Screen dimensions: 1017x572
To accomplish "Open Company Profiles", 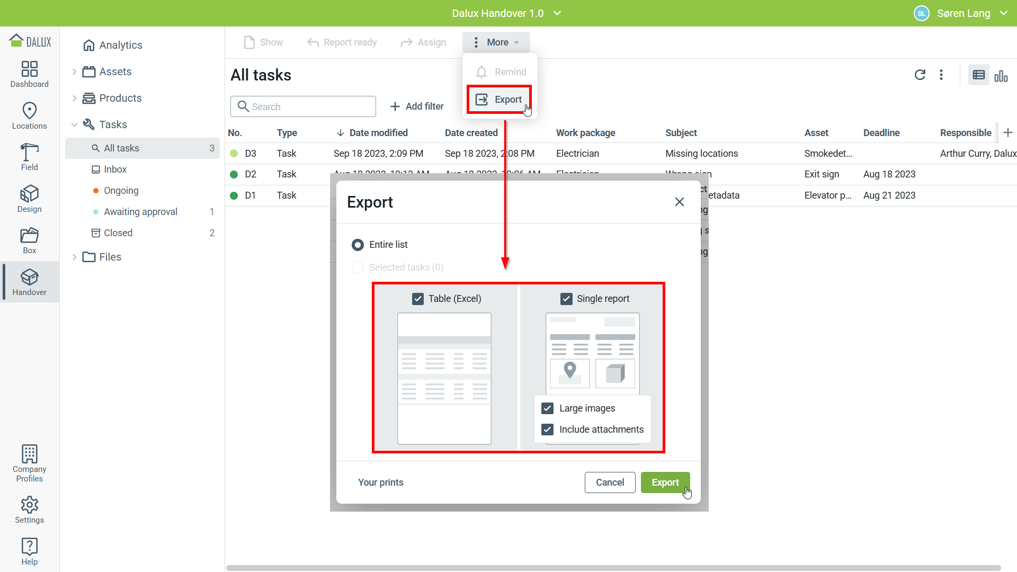I will point(30,463).
